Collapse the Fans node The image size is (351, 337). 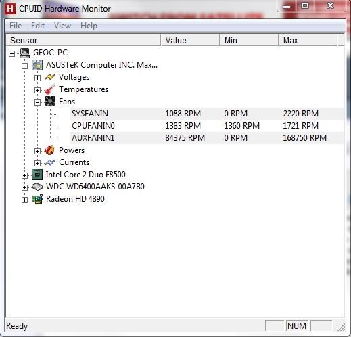[37, 102]
